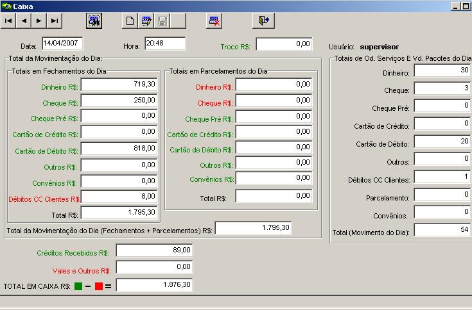Click the green square in the total formula
The image size is (472, 310).
tap(78, 286)
